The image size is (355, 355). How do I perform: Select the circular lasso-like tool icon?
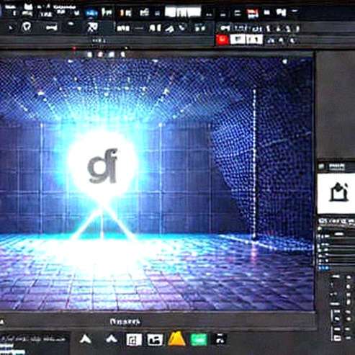[x=27, y=27]
